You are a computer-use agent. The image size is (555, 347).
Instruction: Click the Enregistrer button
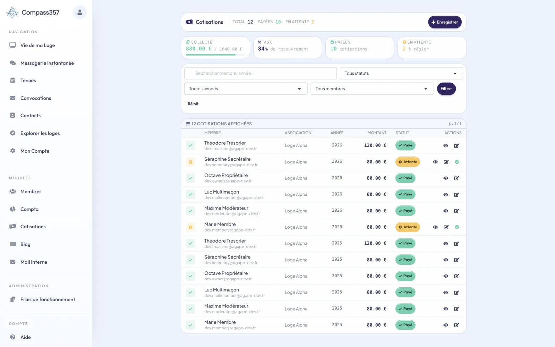coord(445,22)
